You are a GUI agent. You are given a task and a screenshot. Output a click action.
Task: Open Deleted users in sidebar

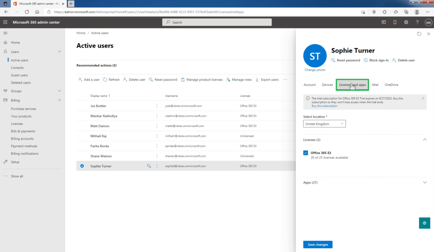(x=21, y=82)
